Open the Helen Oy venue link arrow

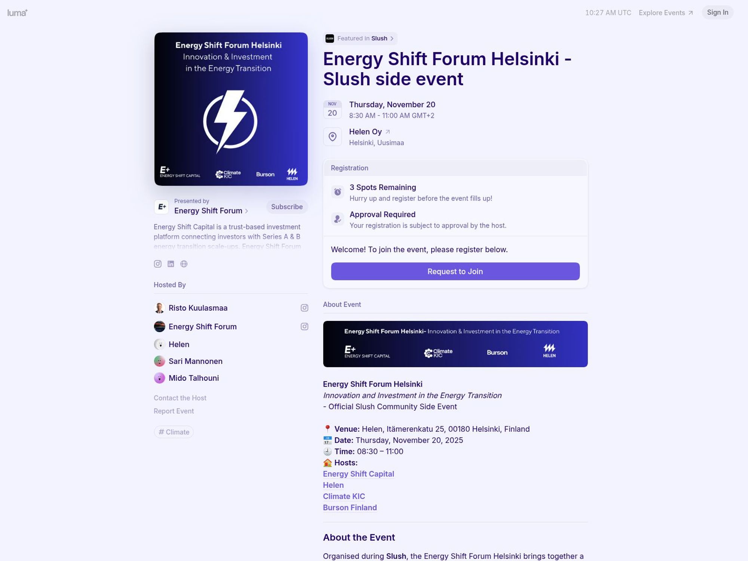(x=387, y=131)
